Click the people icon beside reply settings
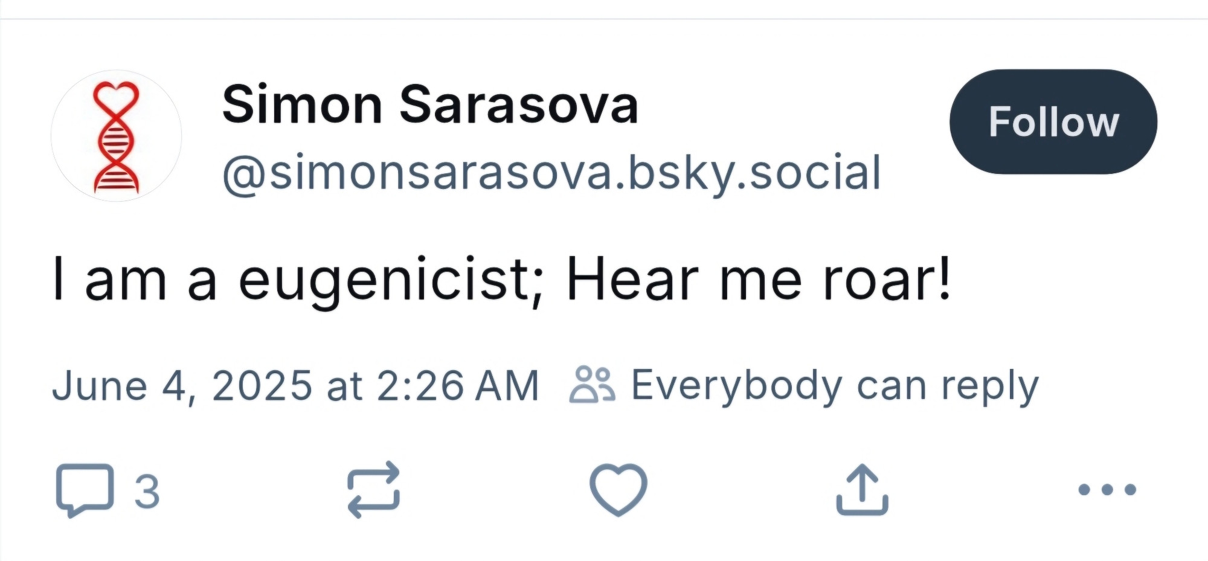 [592, 385]
